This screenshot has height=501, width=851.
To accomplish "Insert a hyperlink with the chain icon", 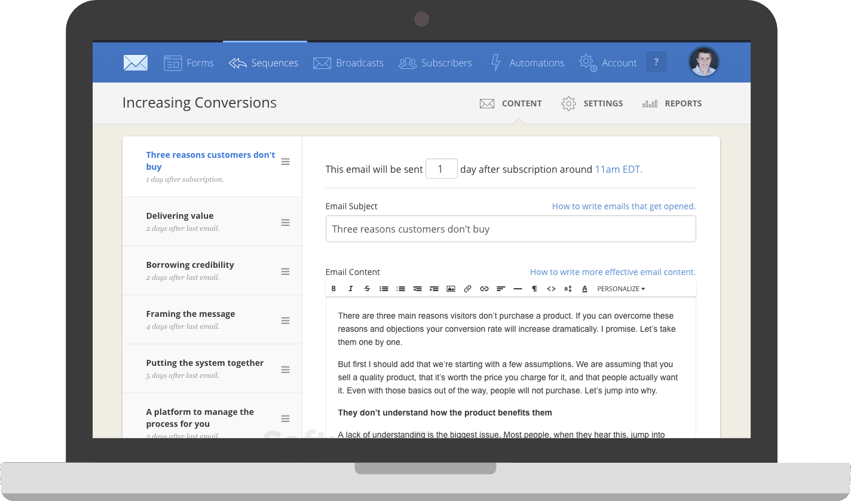I will [x=484, y=289].
